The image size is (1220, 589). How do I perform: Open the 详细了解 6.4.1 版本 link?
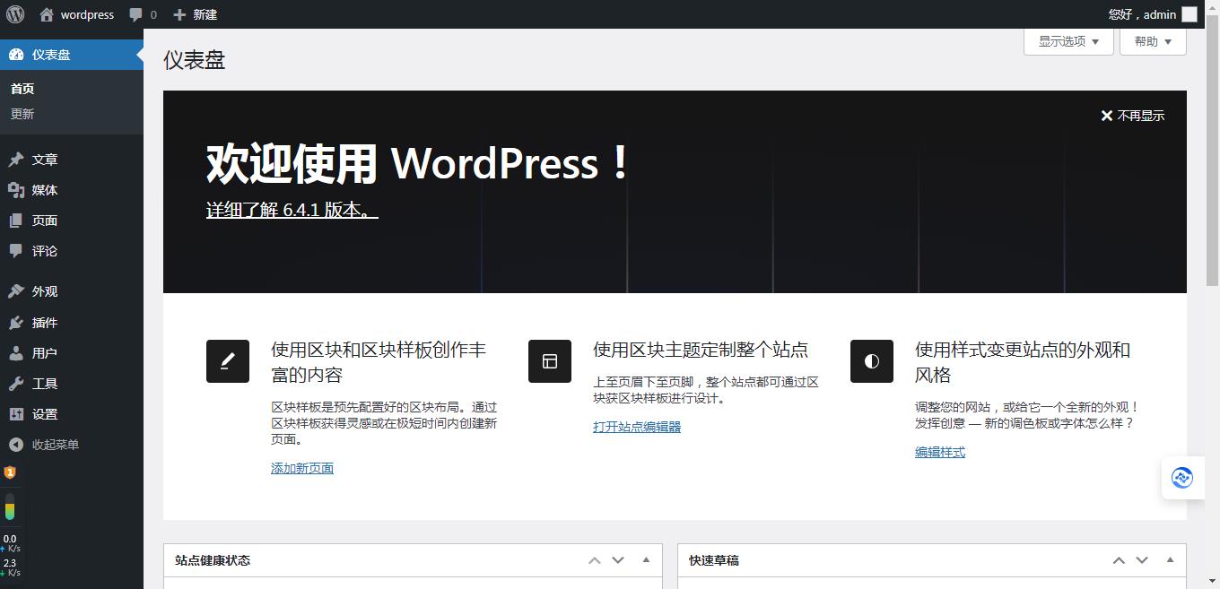(x=292, y=210)
